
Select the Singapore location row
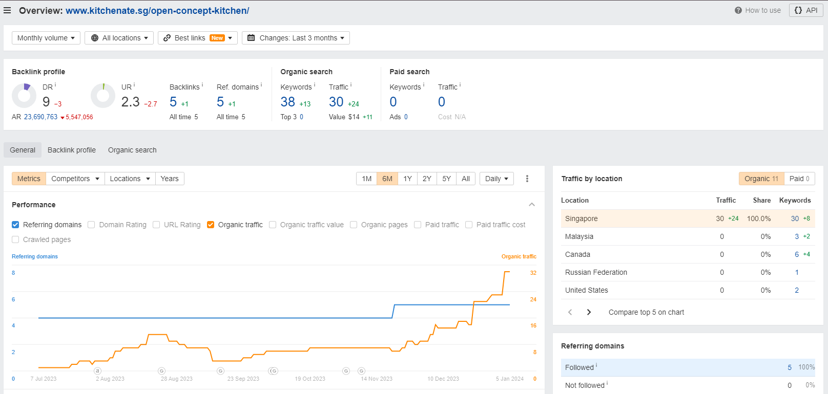(688, 218)
